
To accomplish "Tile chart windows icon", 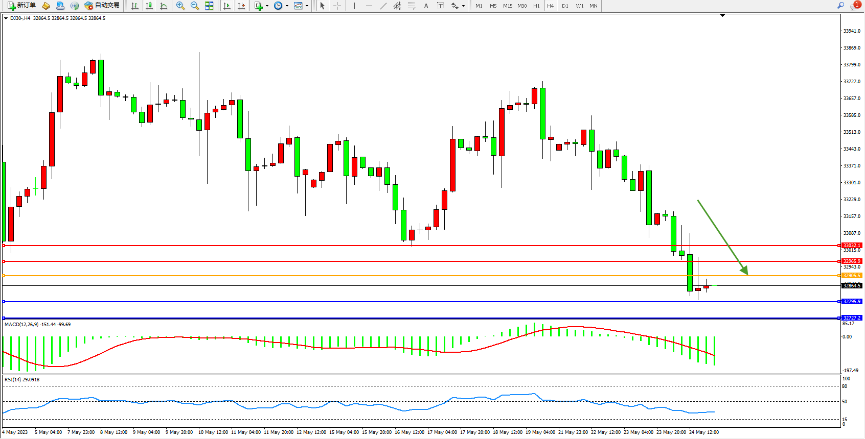I will [209, 6].
